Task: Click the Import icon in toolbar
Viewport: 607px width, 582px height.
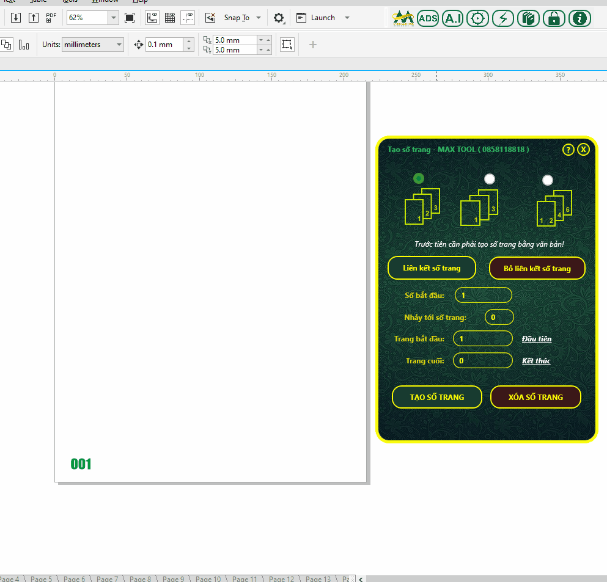Action: pos(16,18)
